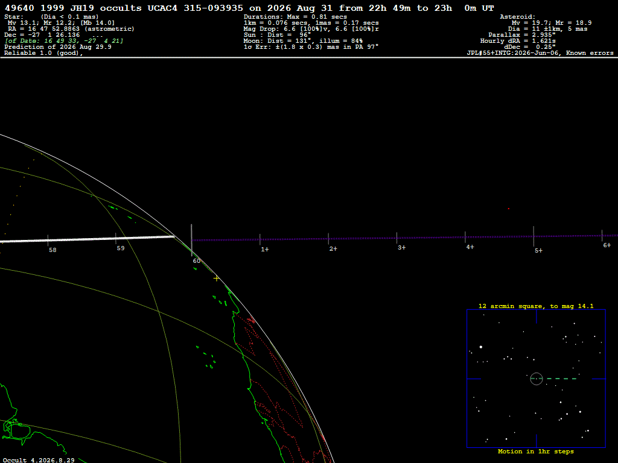The image size is (618, 463).
Task: Click the circled target star in the finder chart
Action: (537, 379)
